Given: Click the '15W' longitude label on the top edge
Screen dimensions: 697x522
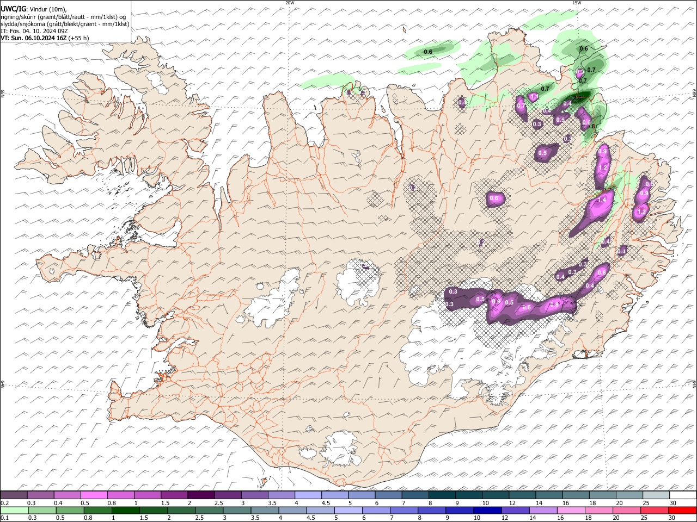Looking at the screenshot, I should pos(577,3).
